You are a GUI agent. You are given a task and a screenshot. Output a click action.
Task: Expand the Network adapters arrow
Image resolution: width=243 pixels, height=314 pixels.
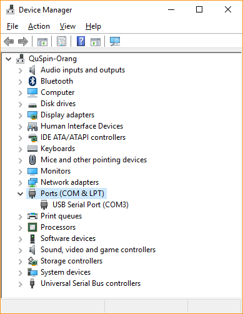click(x=20, y=183)
